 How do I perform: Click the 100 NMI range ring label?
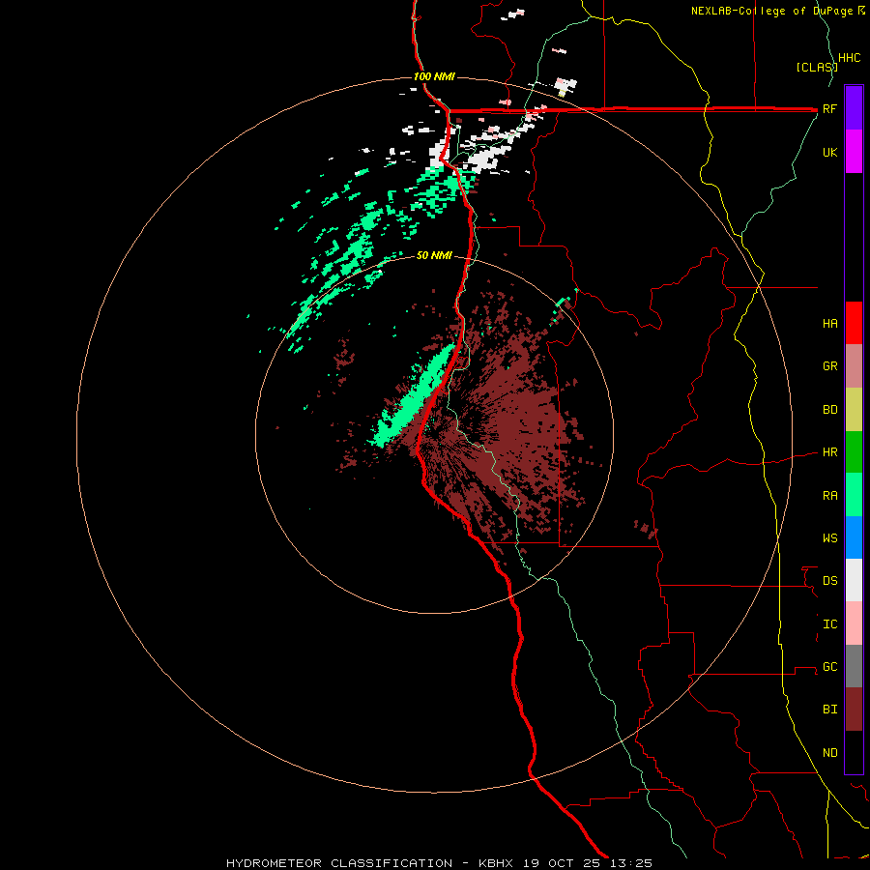(434, 76)
